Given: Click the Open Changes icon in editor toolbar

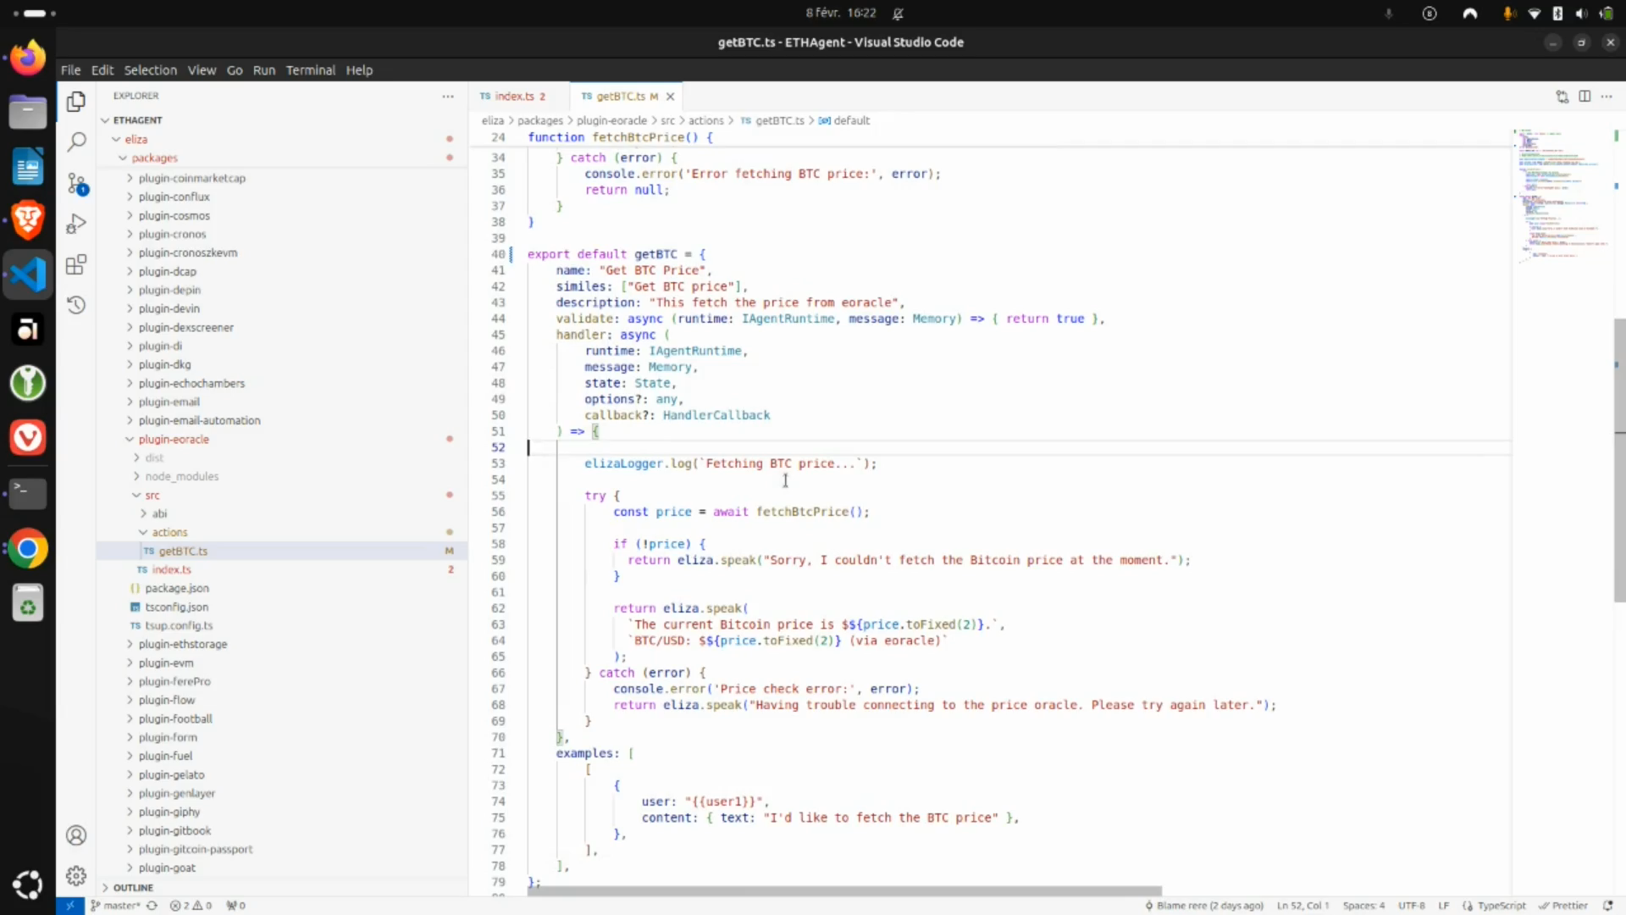Looking at the screenshot, I should (x=1562, y=97).
